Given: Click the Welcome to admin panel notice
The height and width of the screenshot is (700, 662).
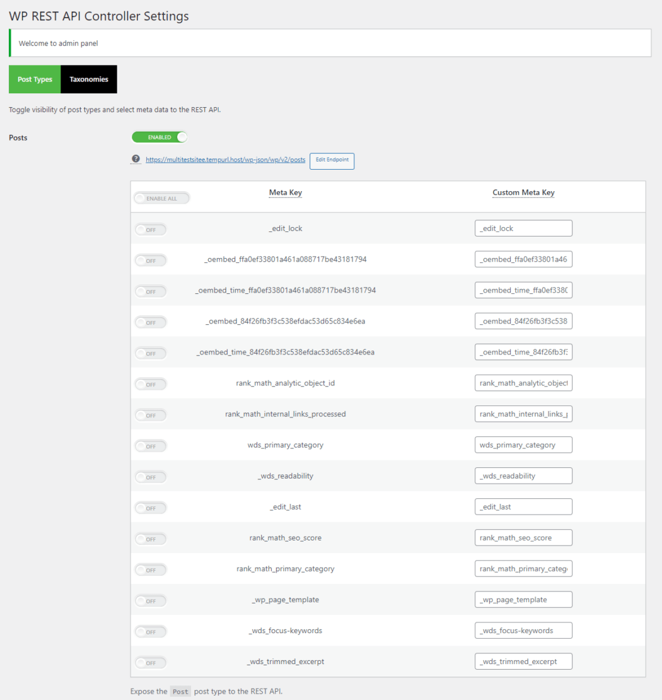Looking at the screenshot, I should click(330, 43).
